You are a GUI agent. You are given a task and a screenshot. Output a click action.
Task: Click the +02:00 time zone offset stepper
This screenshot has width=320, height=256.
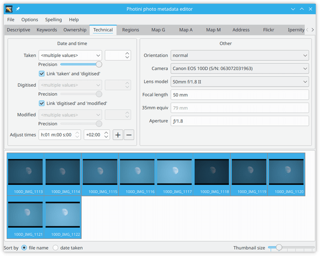tap(97, 135)
